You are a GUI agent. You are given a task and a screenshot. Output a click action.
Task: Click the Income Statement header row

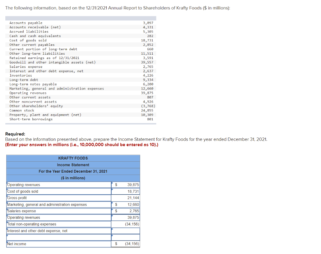point(73,165)
